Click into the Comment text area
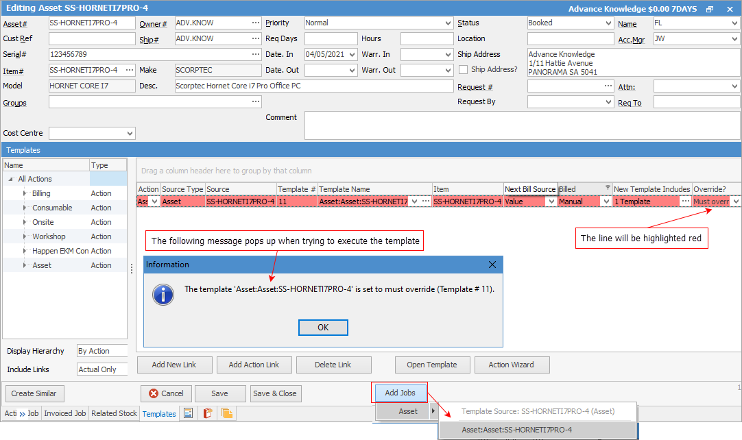Screen dimensions: 742x440 click(x=522, y=125)
